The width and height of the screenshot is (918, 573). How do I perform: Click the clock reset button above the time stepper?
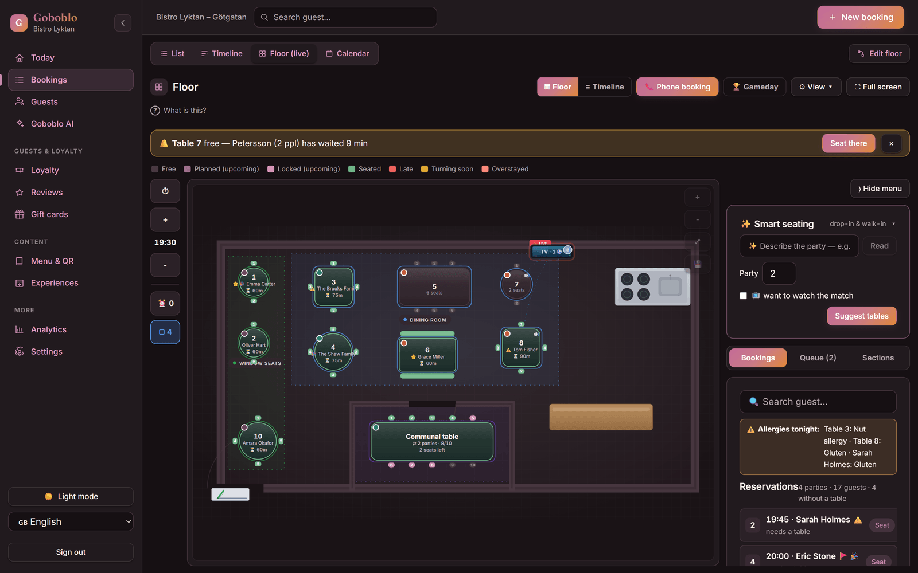pos(165,191)
